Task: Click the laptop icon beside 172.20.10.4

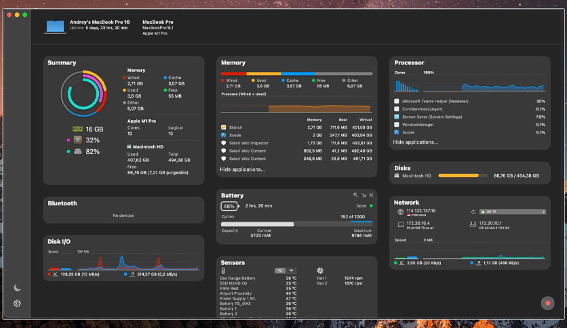Action: pyautogui.click(x=401, y=225)
